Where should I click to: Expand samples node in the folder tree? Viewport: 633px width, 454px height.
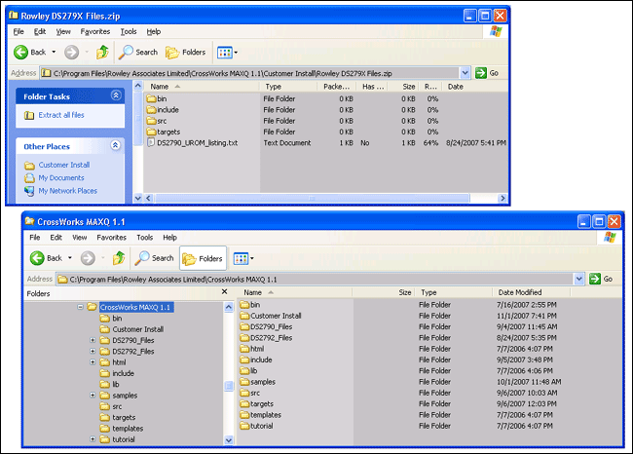coord(93,395)
